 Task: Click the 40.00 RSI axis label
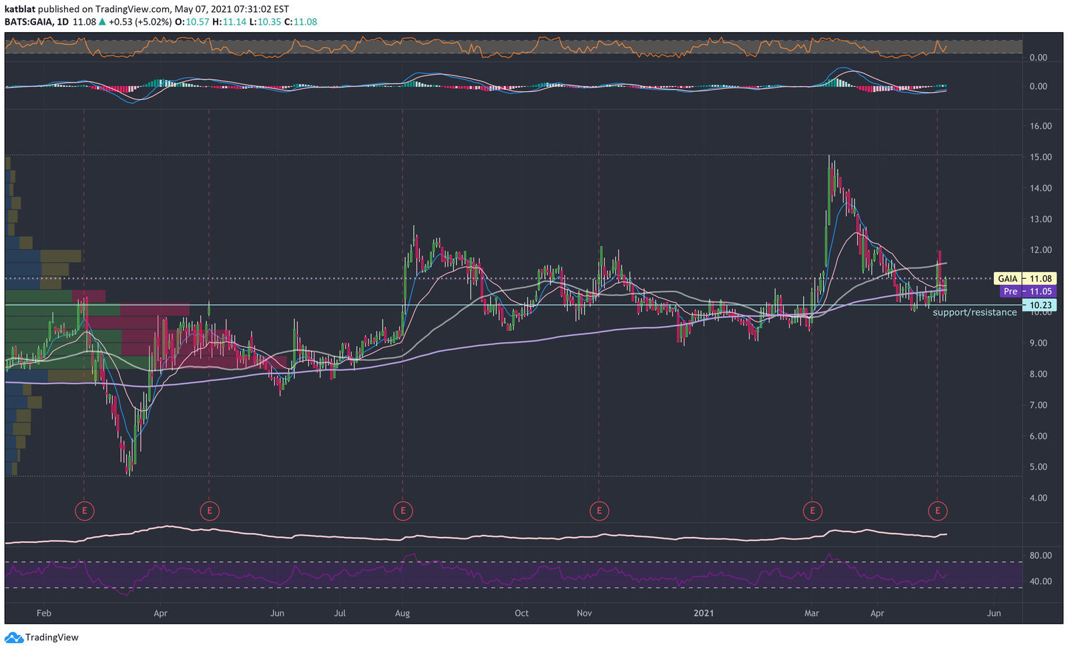pyautogui.click(x=1041, y=582)
